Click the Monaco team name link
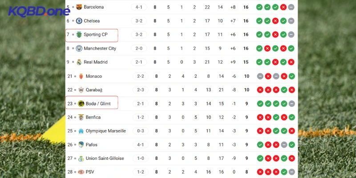 tap(93, 76)
